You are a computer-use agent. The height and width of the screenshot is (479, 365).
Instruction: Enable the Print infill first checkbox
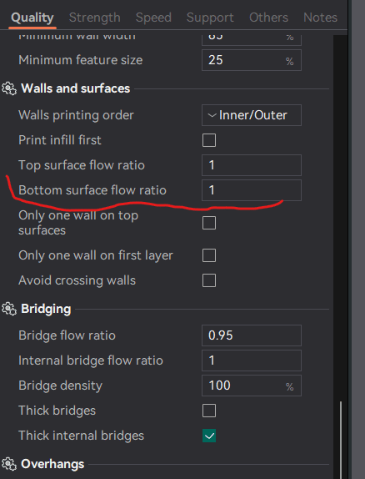pyautogui.click(x=209, y=140)
